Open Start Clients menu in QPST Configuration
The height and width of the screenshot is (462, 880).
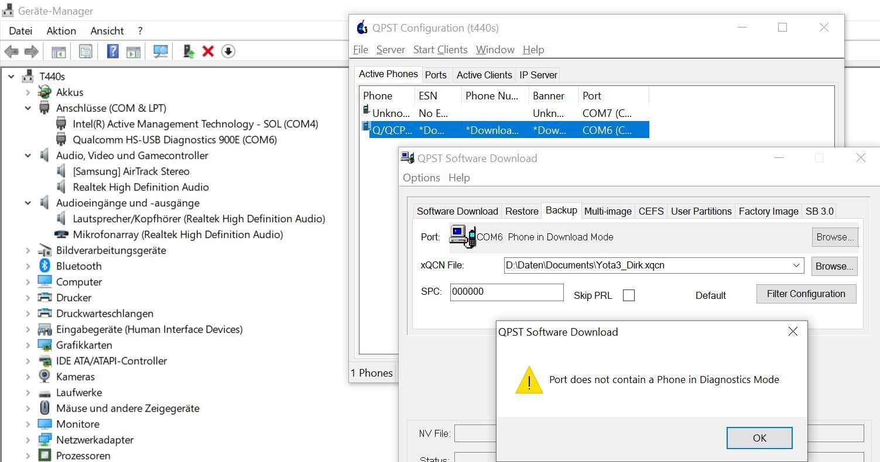tap(440, 50)
